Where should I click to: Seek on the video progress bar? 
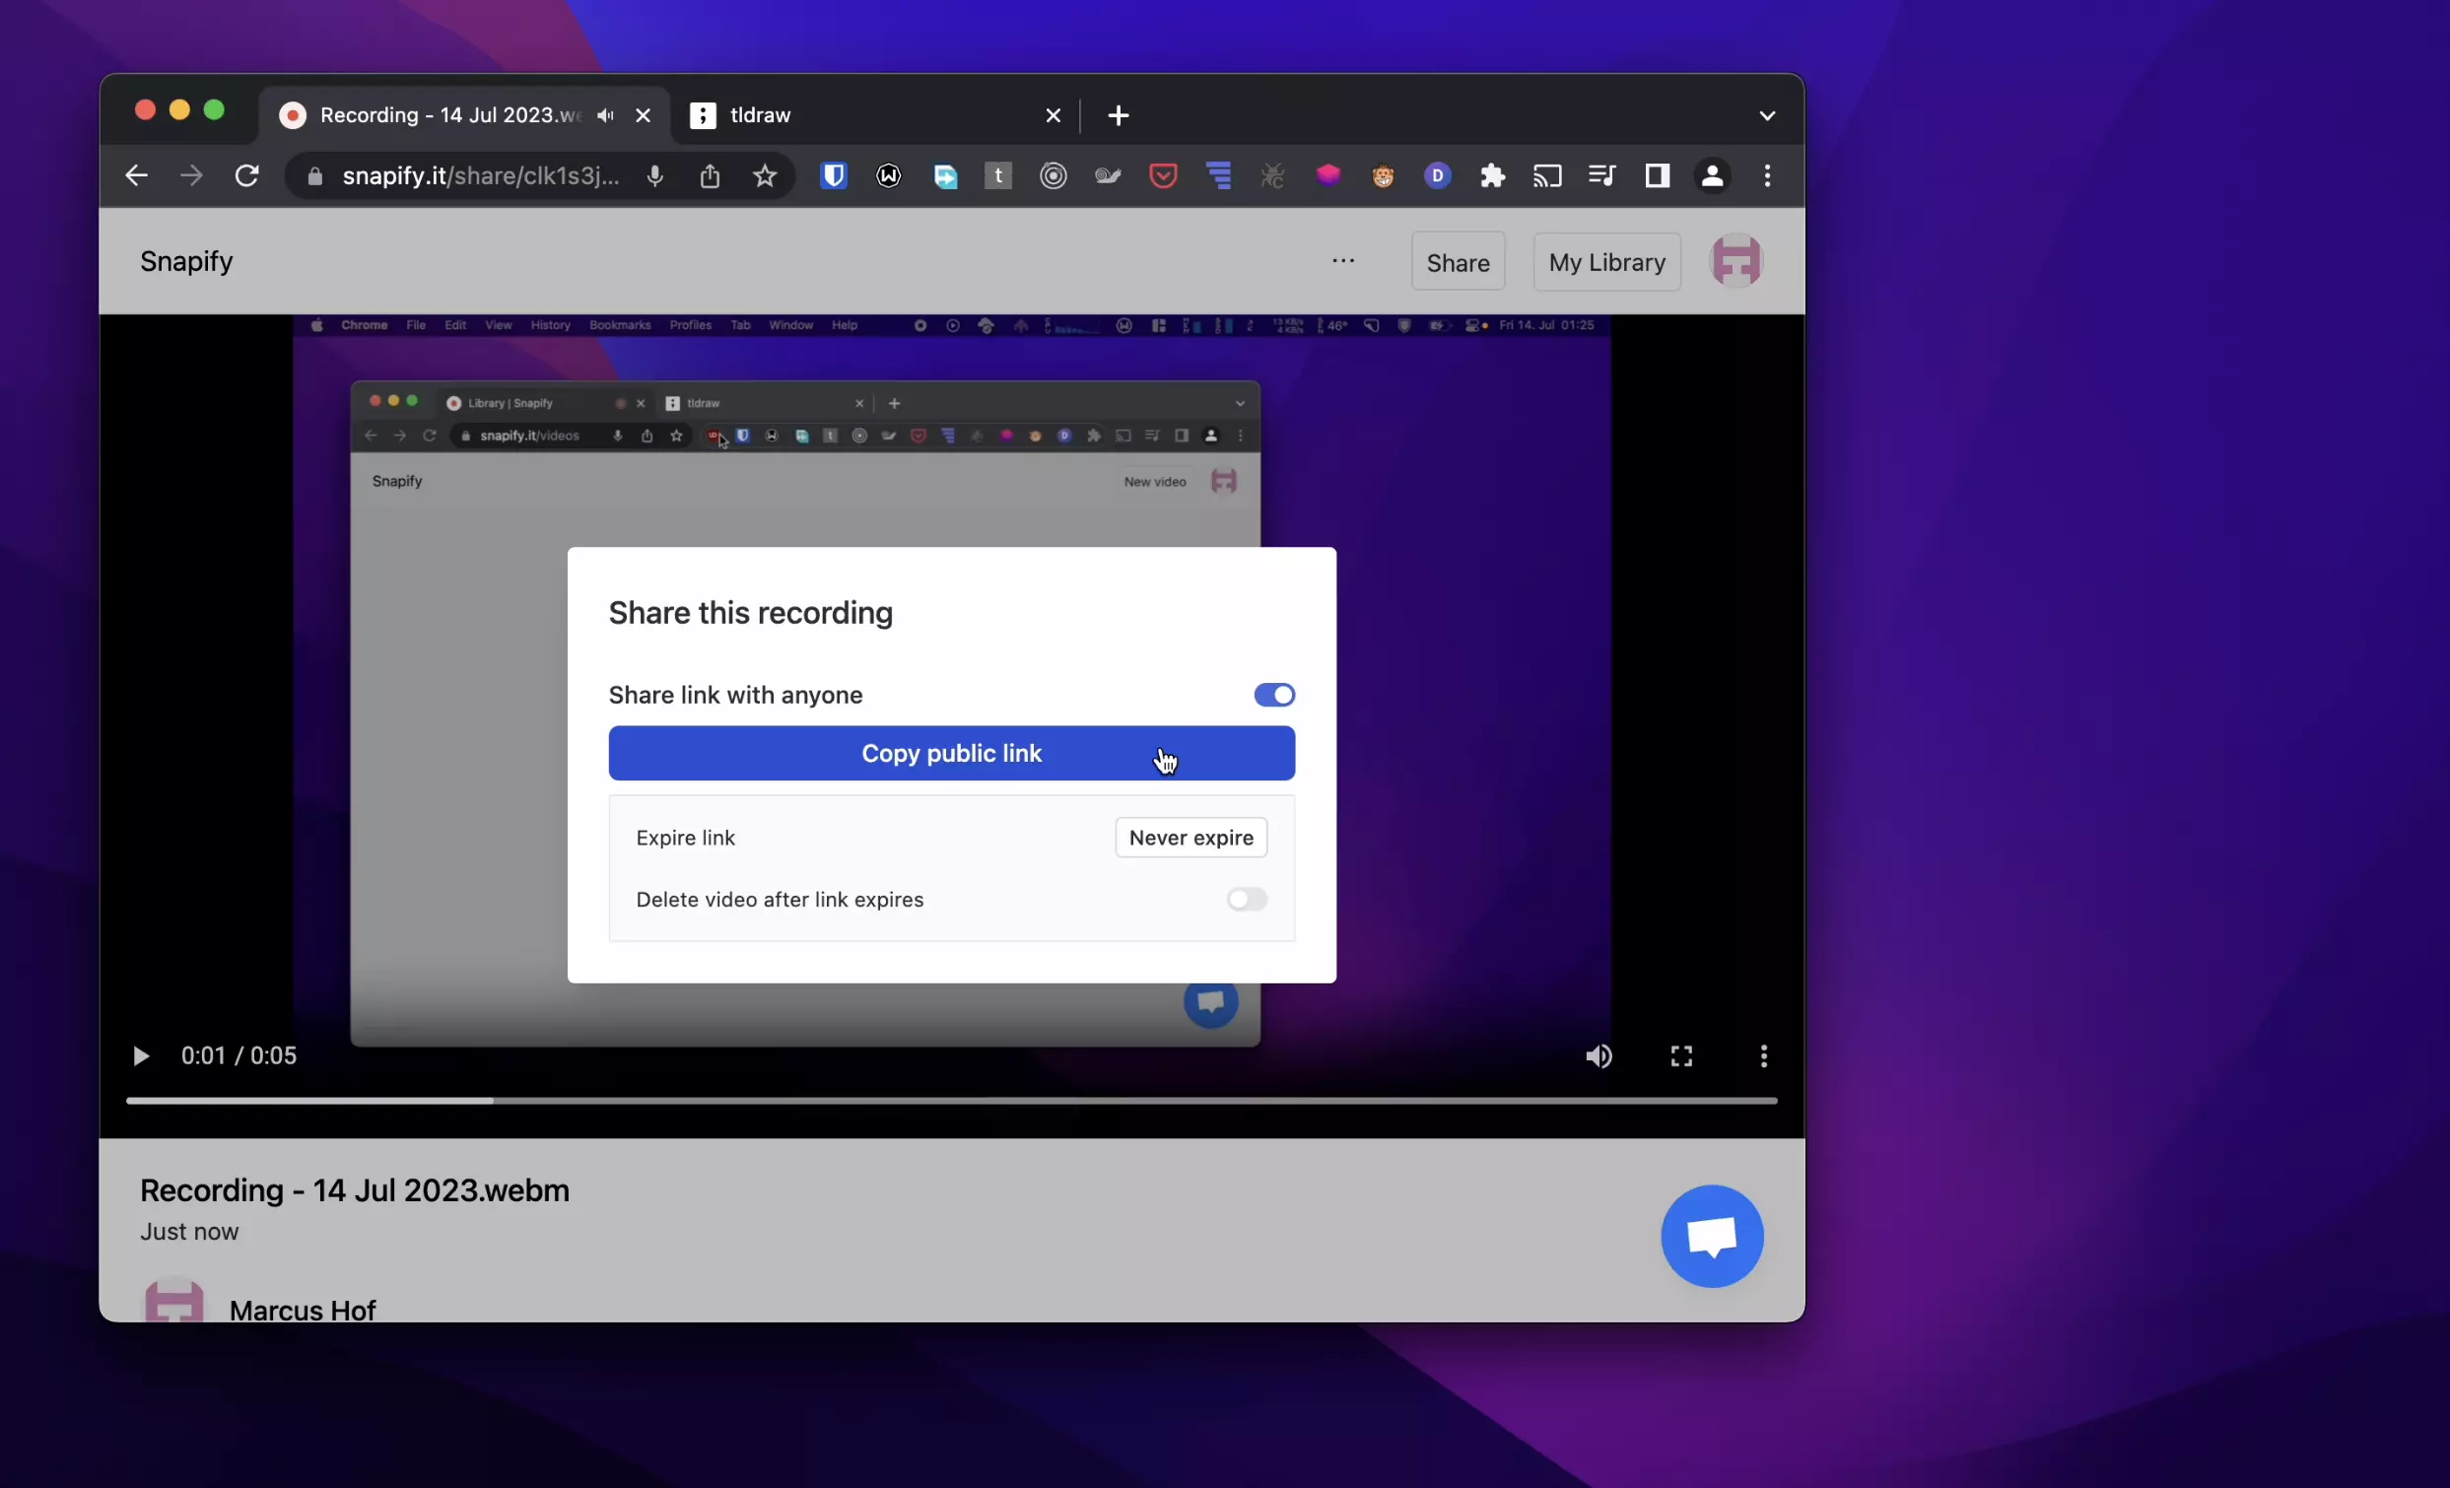point(952,1101)
